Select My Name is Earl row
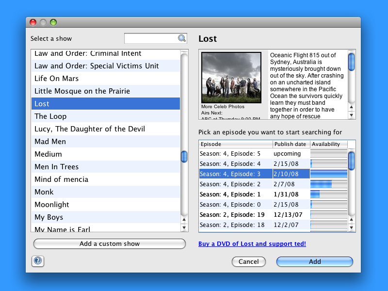This screenshot has height=291, width=388. pyautogui.click(x=106, y=228)
